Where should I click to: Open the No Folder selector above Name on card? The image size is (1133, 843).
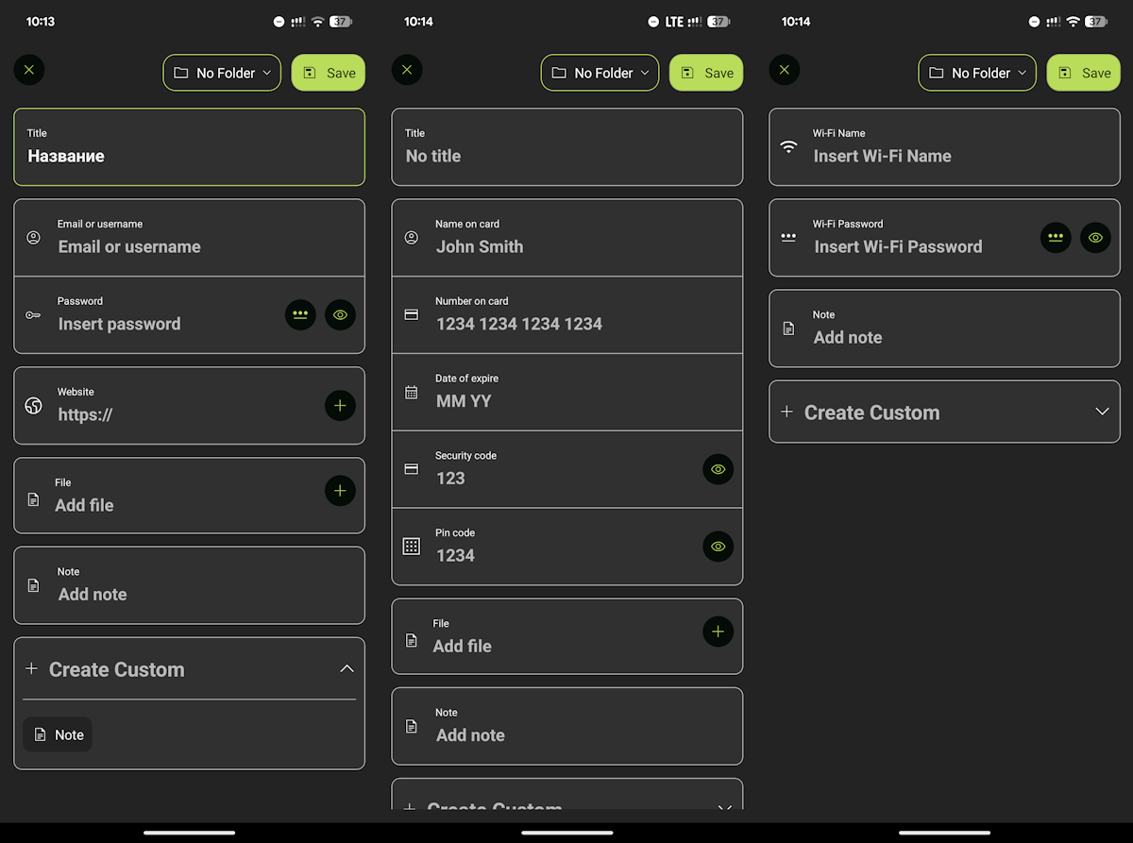tap(599, 73)
